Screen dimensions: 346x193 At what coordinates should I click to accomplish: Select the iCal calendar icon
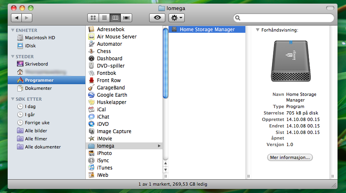(91, 109)
